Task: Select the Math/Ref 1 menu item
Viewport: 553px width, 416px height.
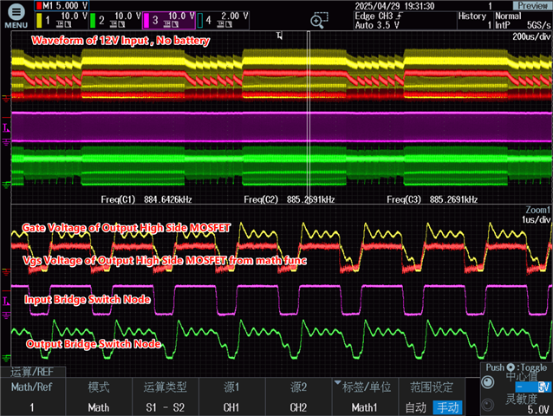Action: tap(31, 398)
